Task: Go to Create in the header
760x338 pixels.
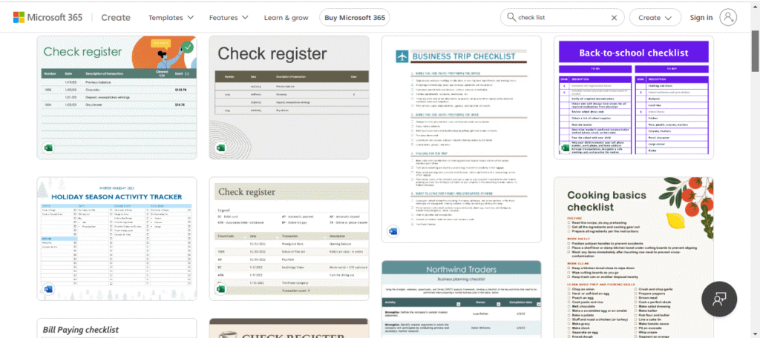Action: pyautogui.click(x=116, y=18)
